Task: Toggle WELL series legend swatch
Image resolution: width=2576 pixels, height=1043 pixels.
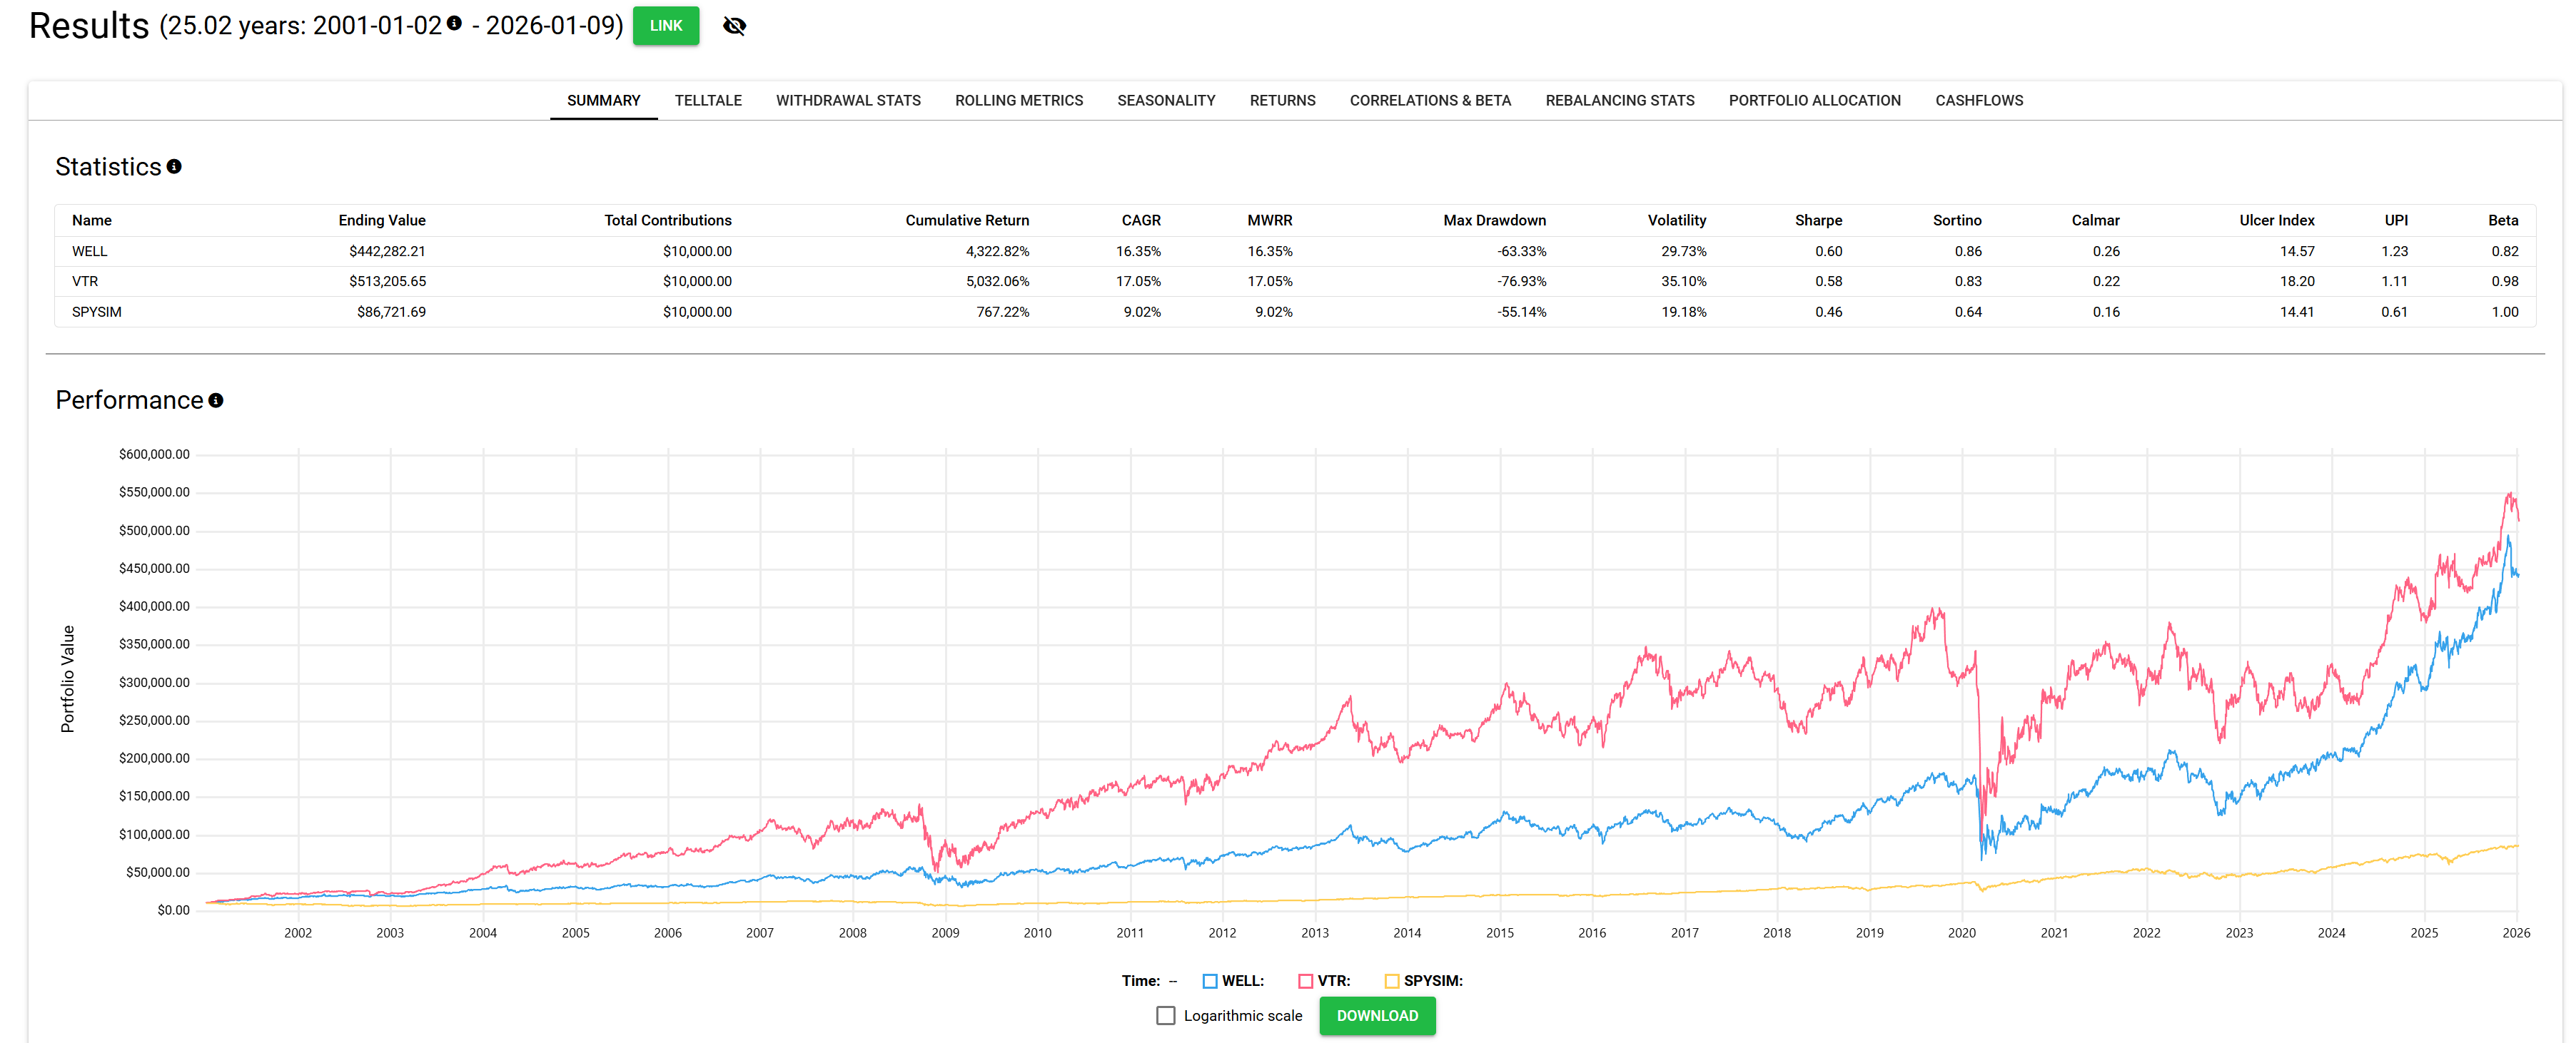Action: click(x=1209, y=981)
